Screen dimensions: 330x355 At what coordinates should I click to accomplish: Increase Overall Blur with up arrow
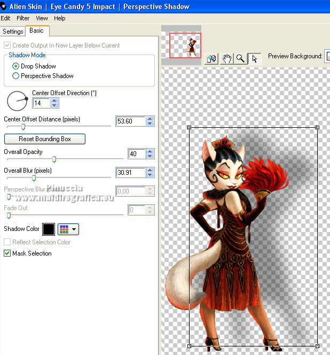tap(150, 170)
